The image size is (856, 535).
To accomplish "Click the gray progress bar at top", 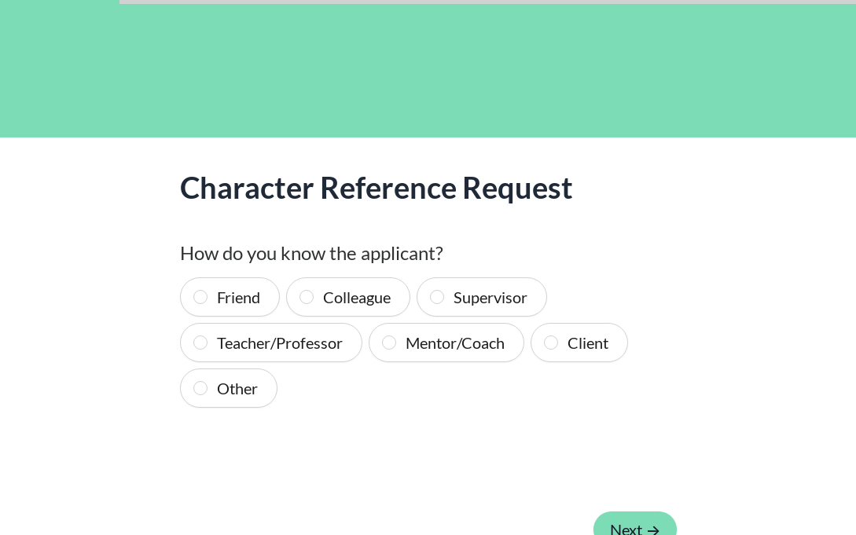I will coord(487,2).
